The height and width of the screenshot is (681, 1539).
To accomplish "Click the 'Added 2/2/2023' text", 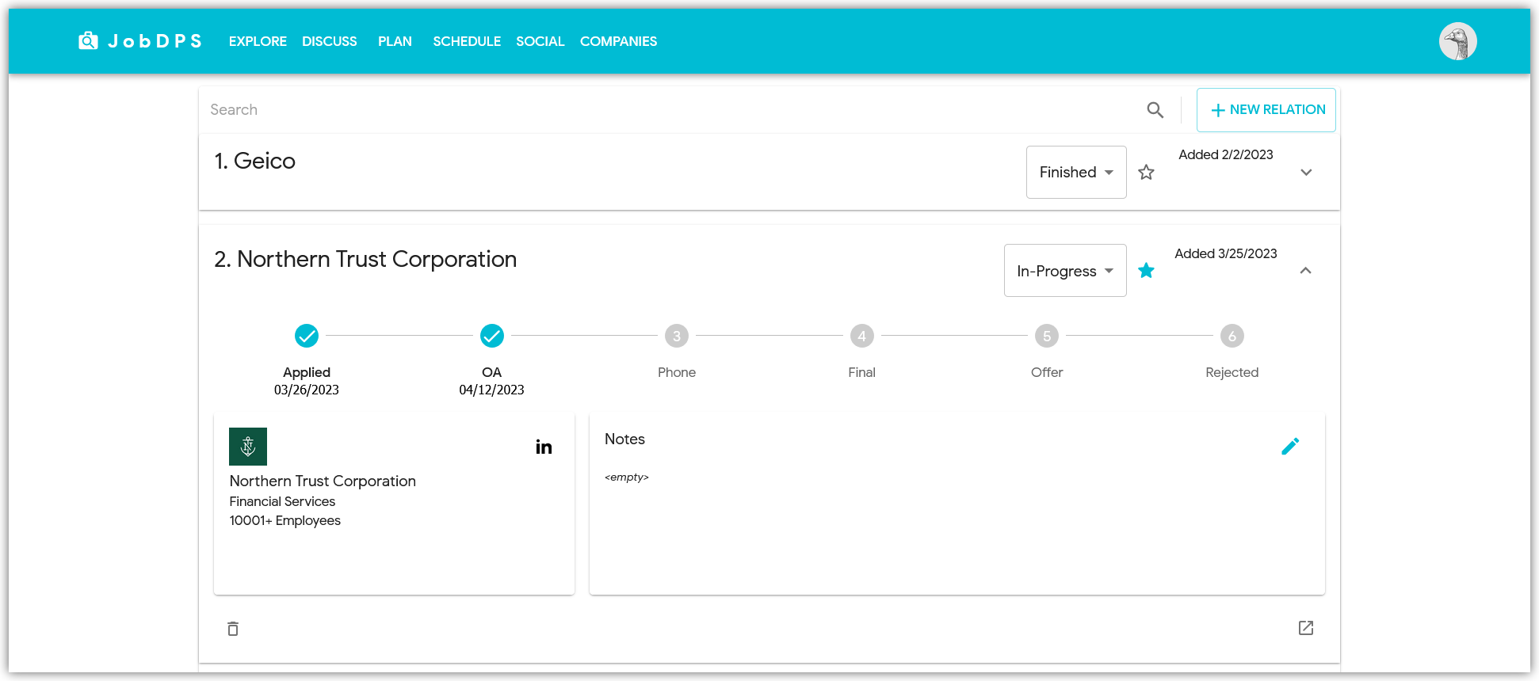I will (1226, 154).
